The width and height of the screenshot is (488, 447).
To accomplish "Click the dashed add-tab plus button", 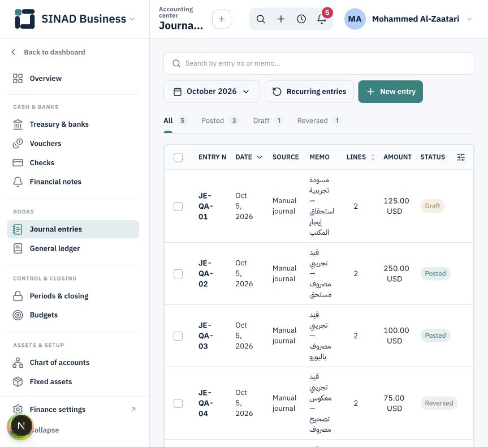I will coord(222,19).
